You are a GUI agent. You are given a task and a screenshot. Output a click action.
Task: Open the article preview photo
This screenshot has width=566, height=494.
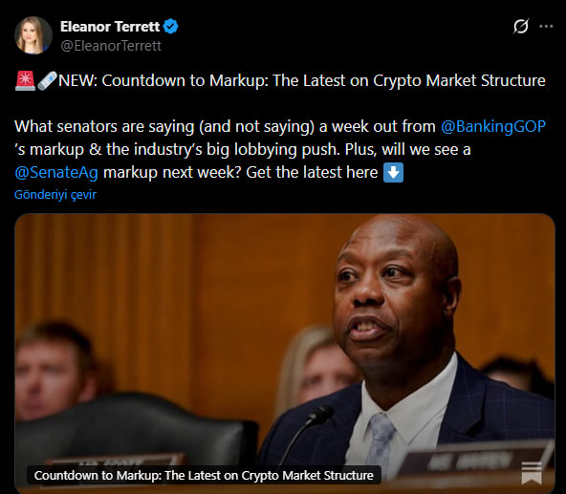285,354
